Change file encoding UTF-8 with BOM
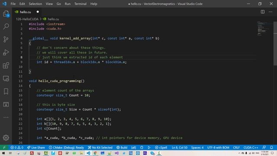This screenshot has height=156, width=277. (x=218, y=147)
